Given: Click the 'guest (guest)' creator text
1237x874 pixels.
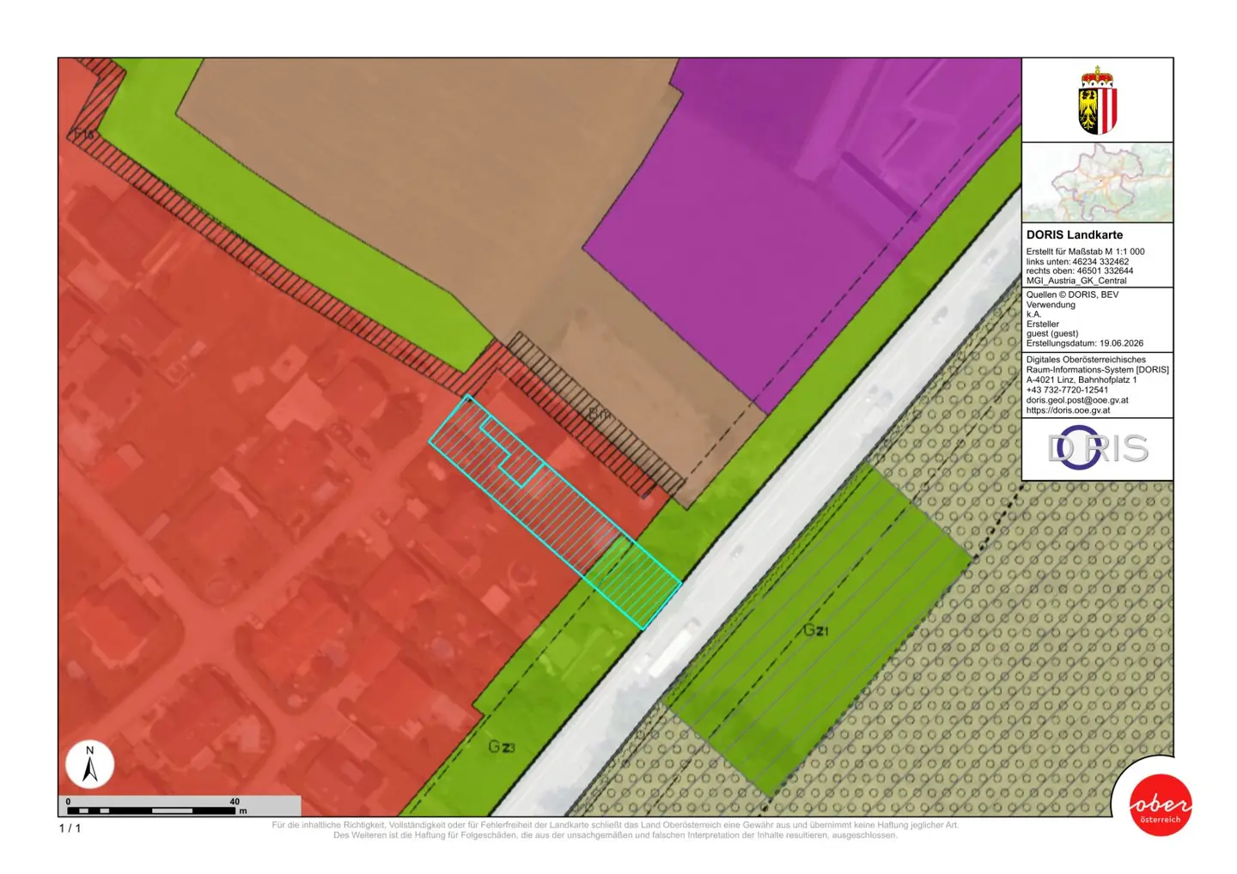Looking at the screenshot, I should click(1051, 334).
